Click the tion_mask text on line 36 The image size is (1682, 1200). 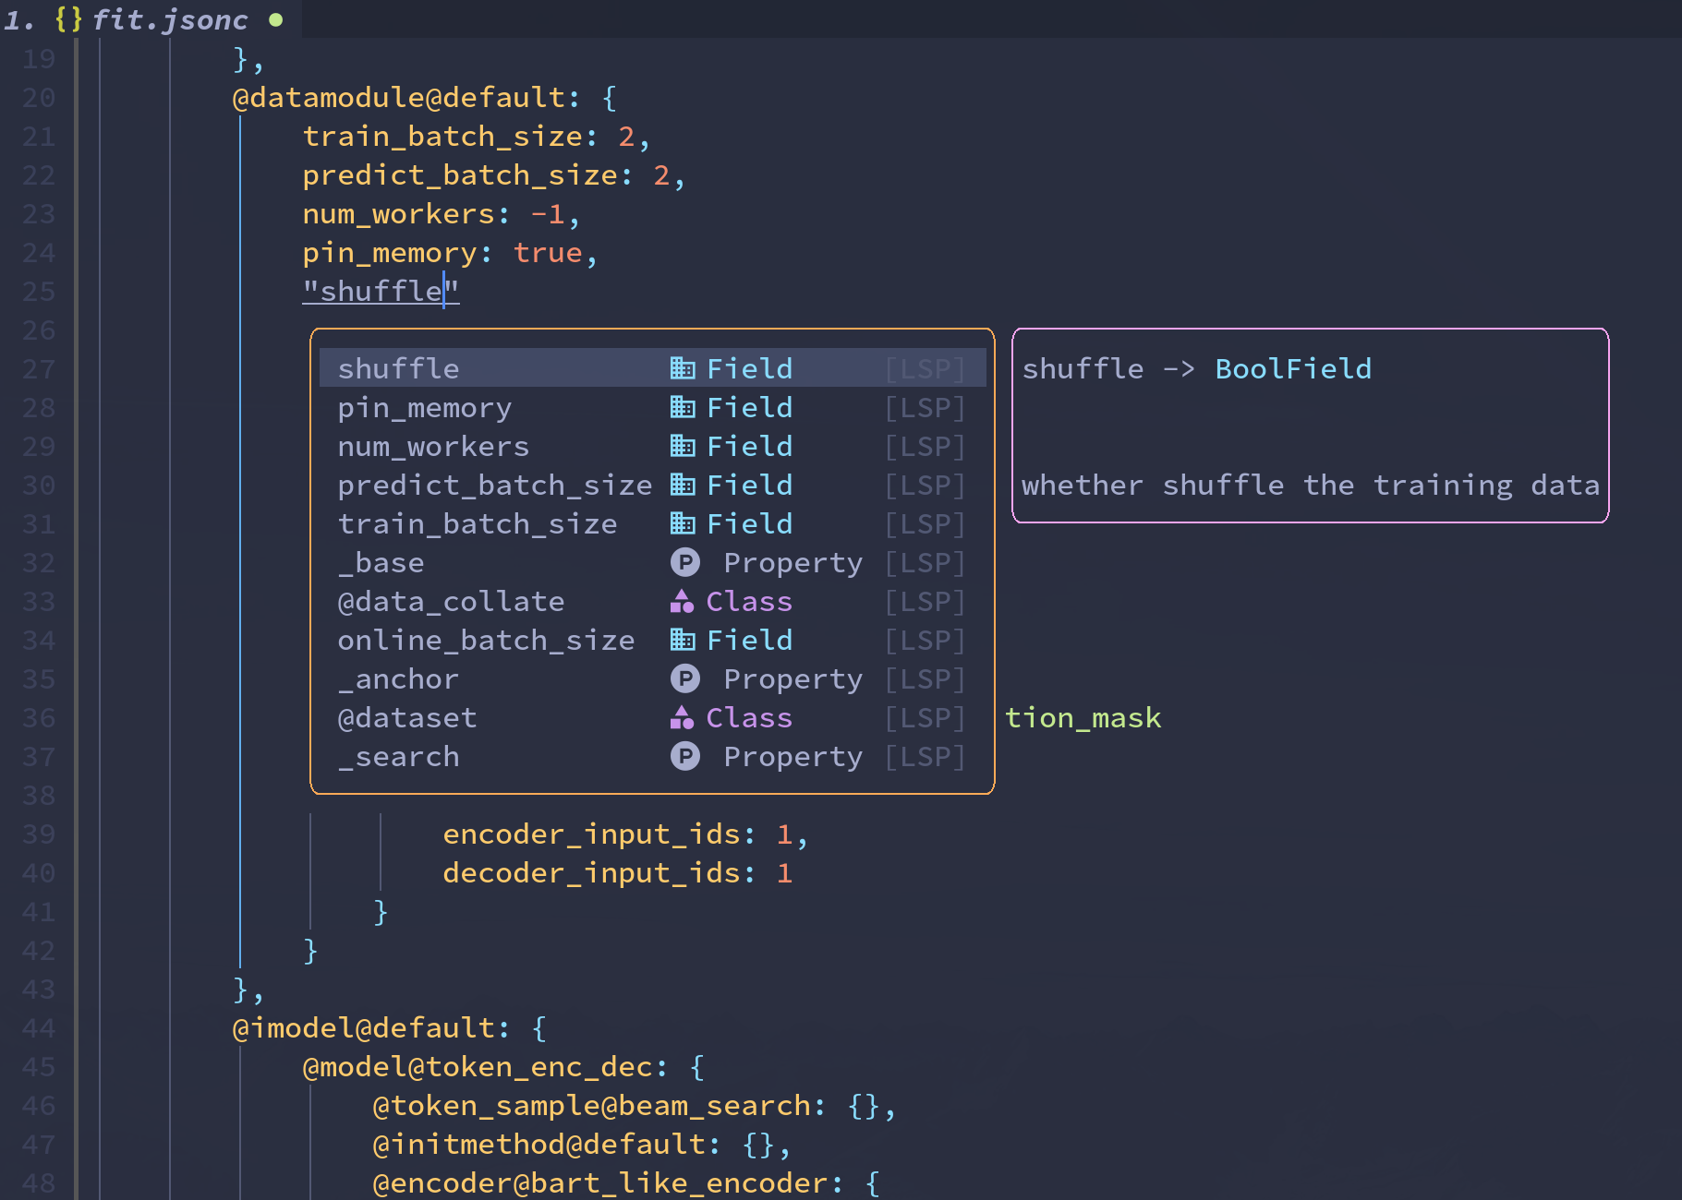pos(1083,717)
